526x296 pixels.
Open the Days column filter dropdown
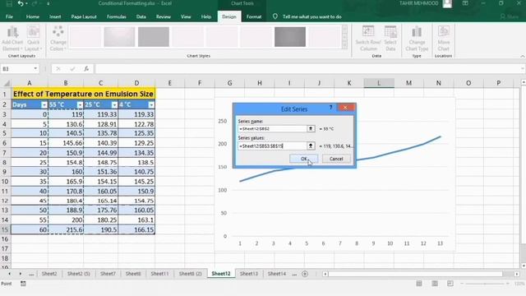(44, 105)
